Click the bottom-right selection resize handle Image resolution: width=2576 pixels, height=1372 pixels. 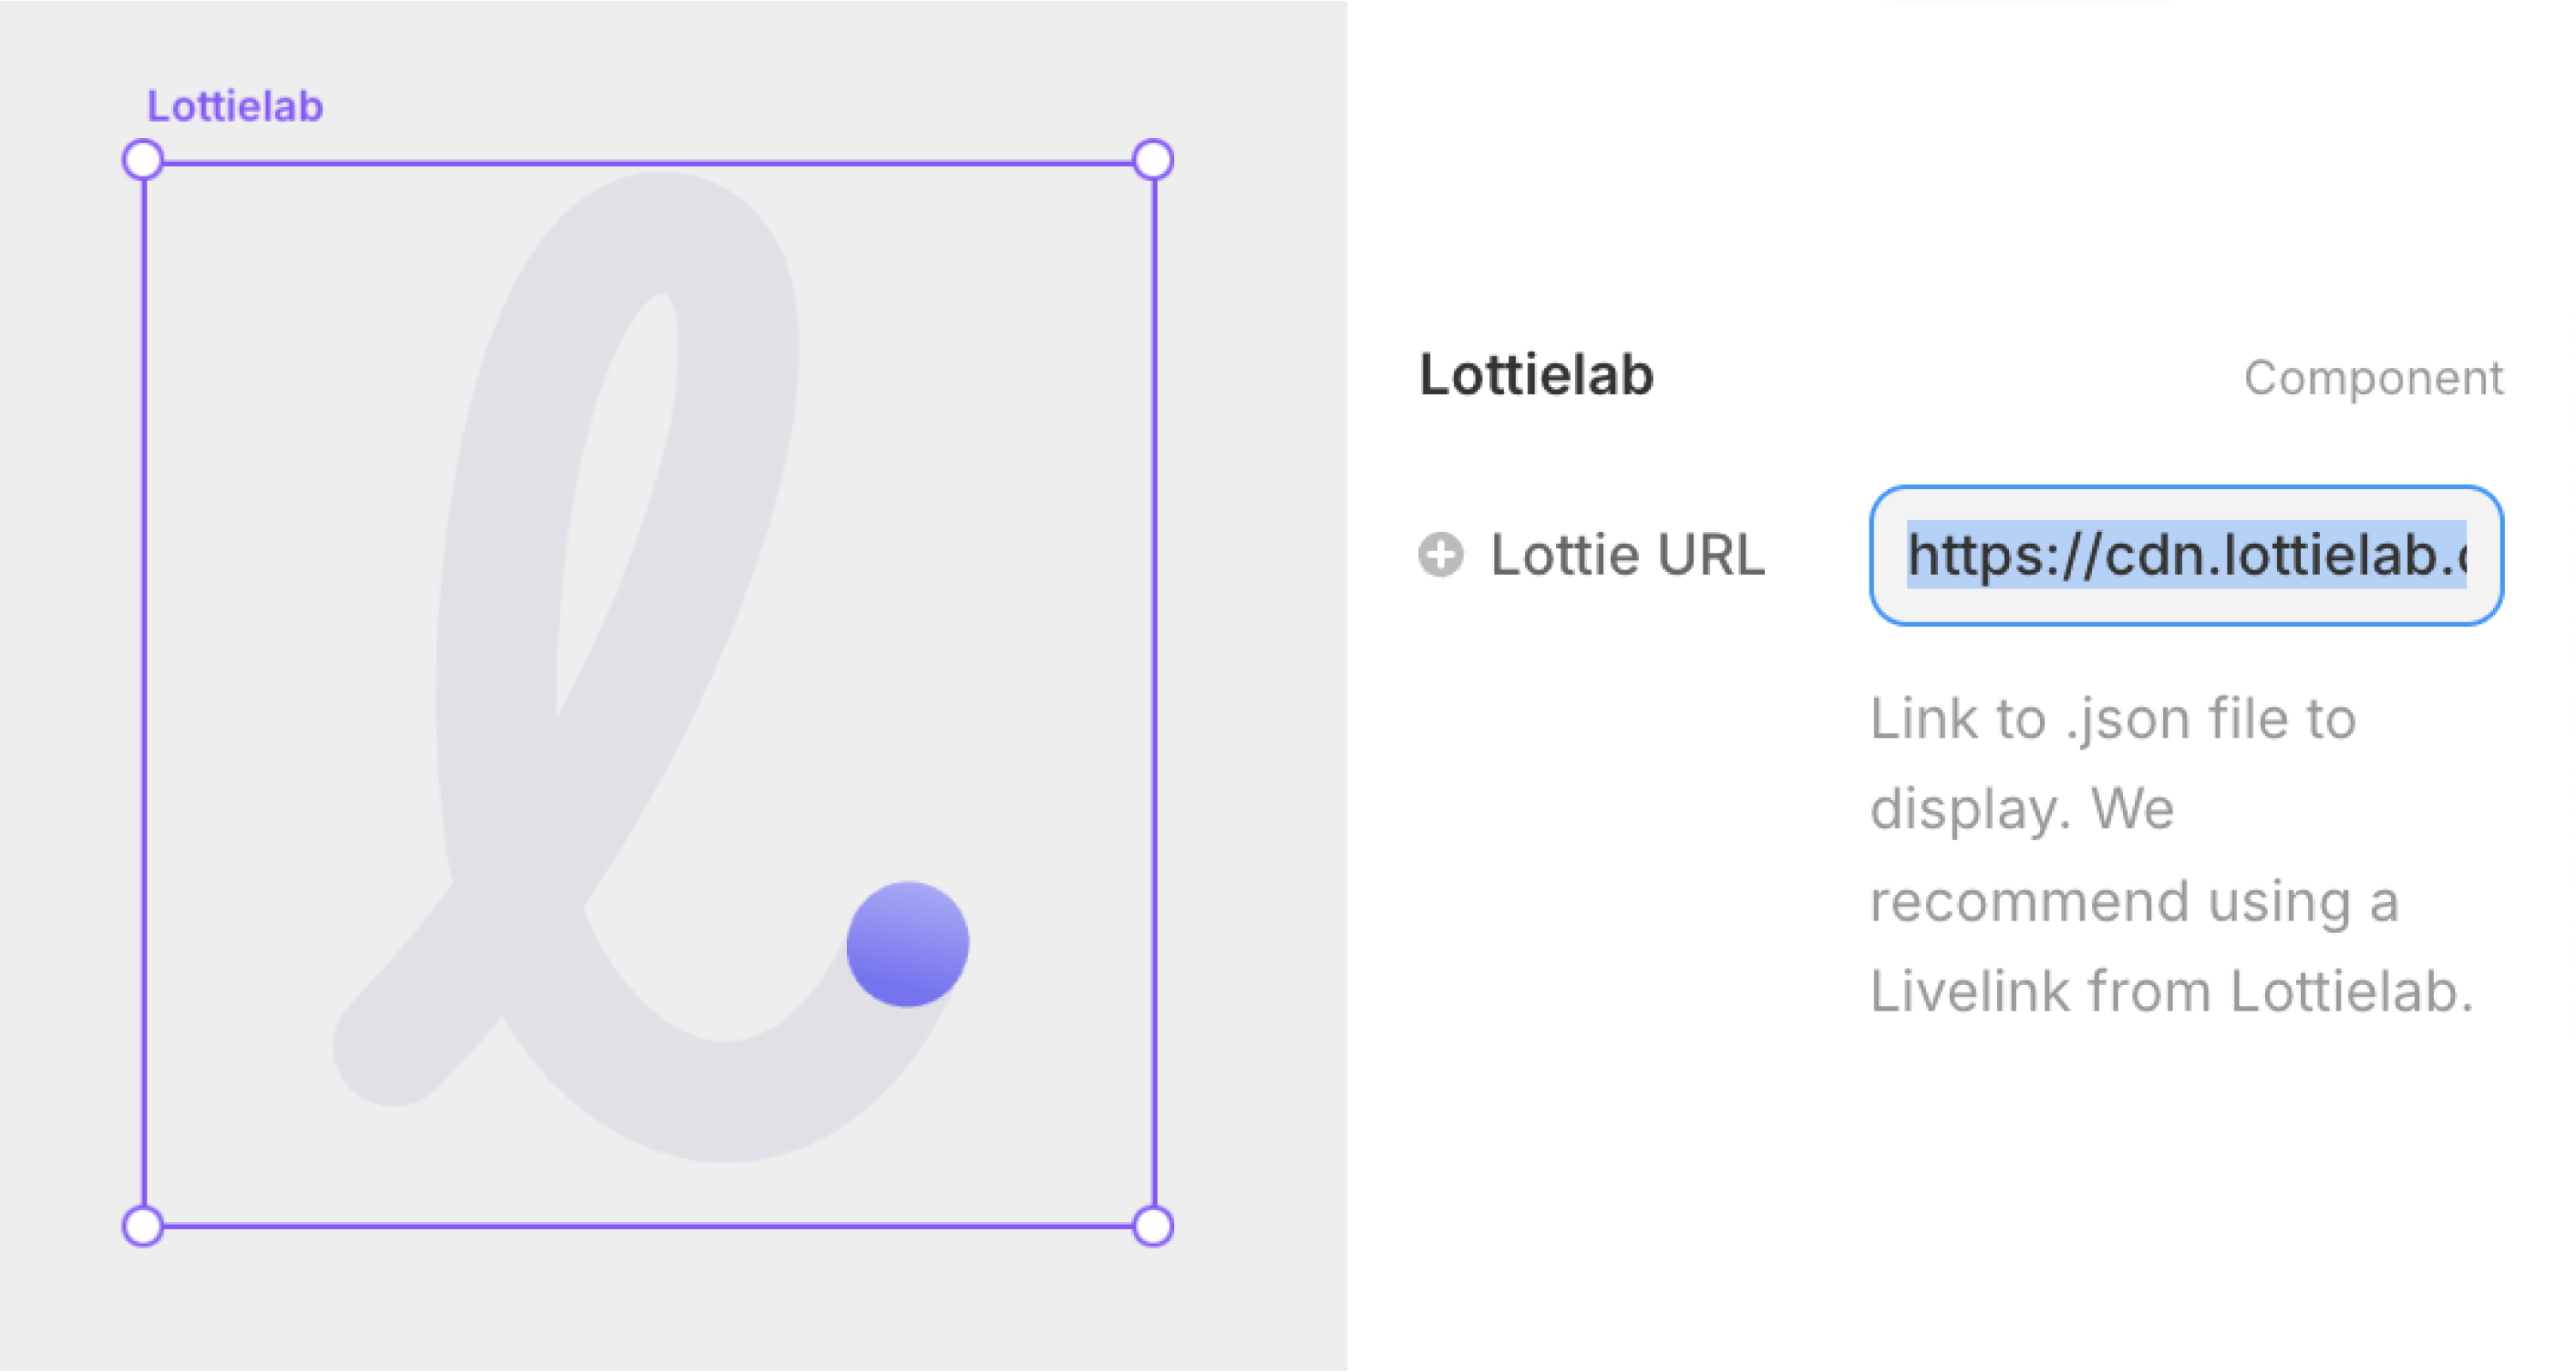[x=1153, y=1226]
